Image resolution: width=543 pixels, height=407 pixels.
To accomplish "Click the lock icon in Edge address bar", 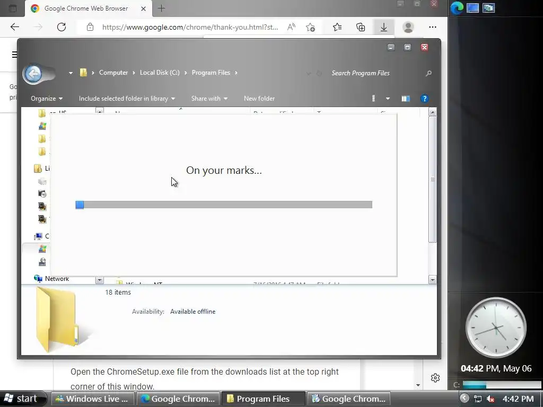I will click(90, 27).
